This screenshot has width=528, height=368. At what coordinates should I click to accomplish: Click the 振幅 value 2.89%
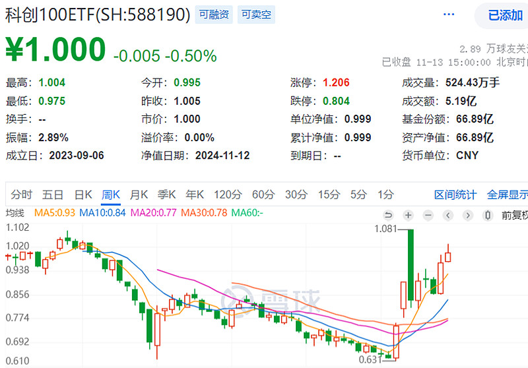pyautogui.click(x=53, y=137)
